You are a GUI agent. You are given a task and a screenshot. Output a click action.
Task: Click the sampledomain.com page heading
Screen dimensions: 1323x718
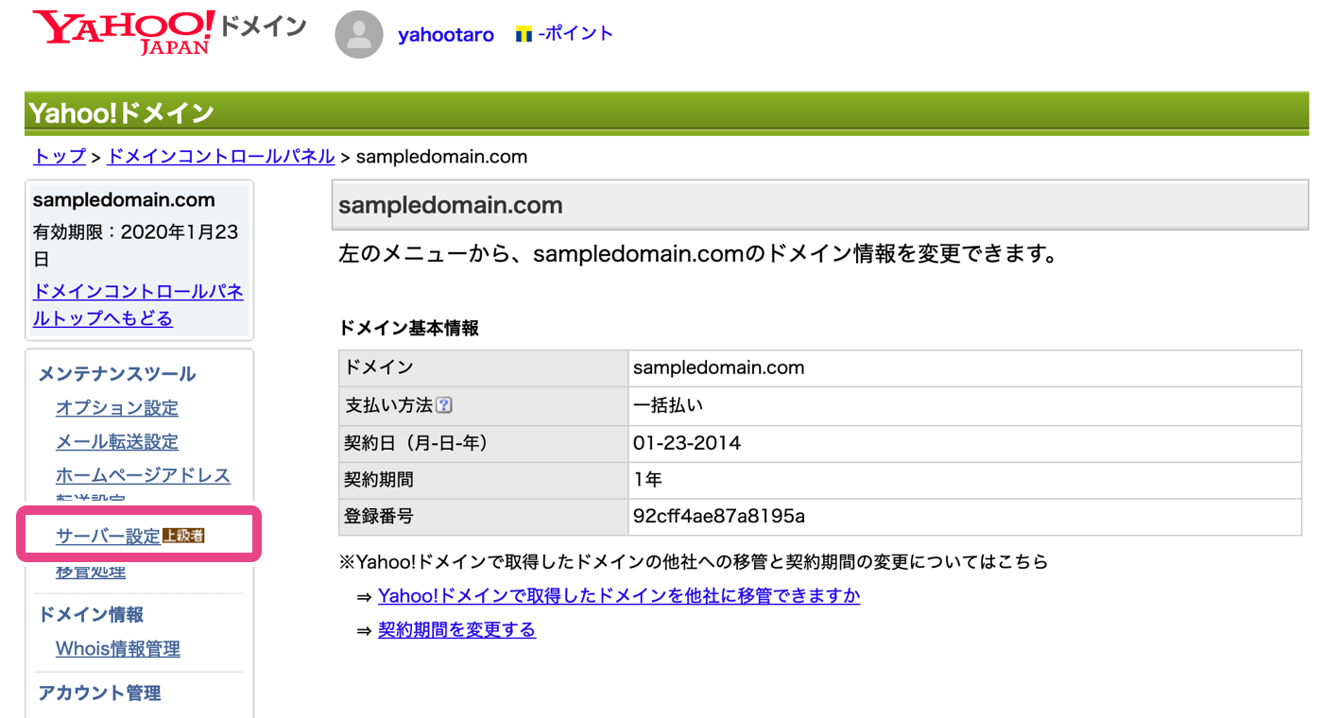click(451, 205)
